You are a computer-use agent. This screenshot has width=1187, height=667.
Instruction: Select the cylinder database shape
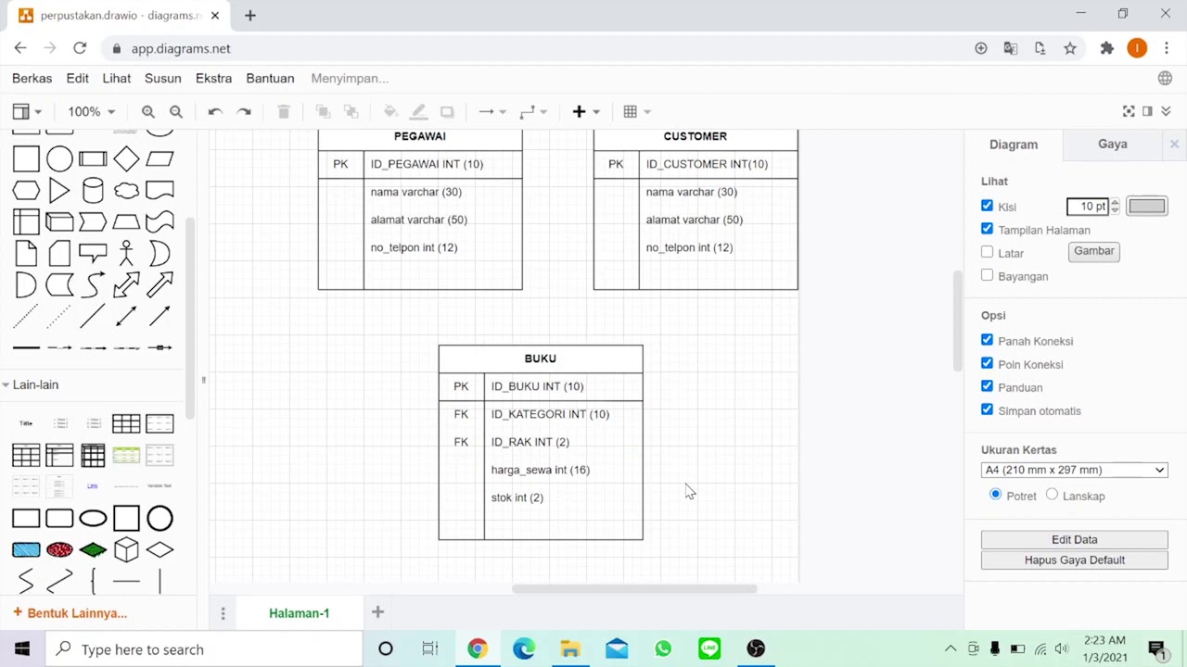pyautogui.click(x=93, y=191)
